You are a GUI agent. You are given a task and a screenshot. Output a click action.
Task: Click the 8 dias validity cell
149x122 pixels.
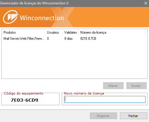[x=68, y=39]
